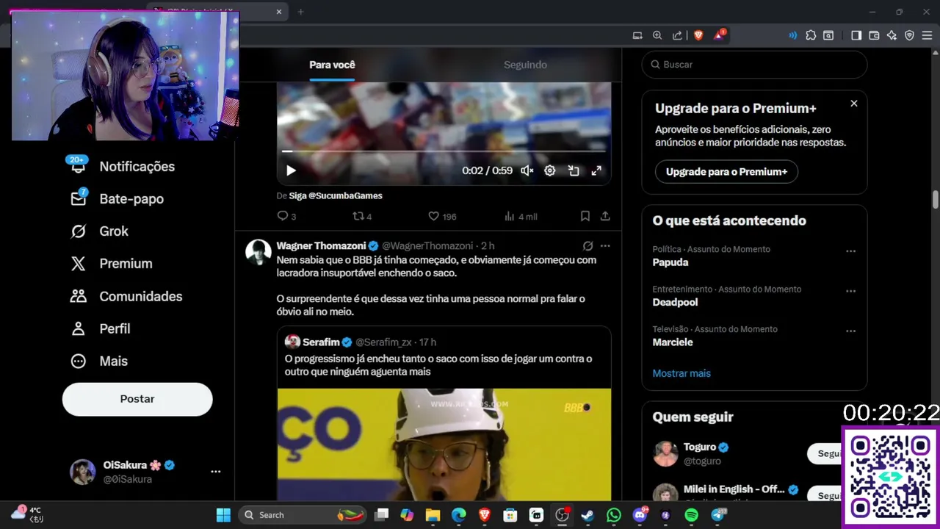Open Siga @SucumbaGames link
Screen dimensions: 940x529
(336, 195)
